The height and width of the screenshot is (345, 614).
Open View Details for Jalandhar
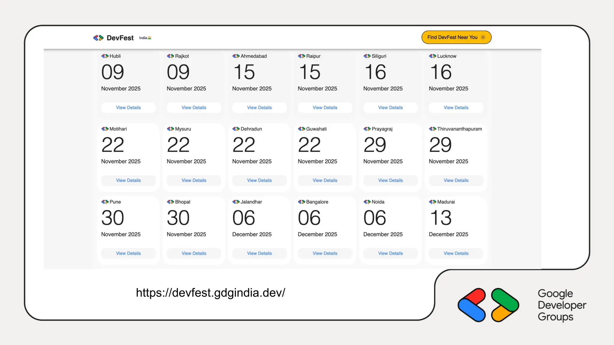[x=259, y=253]
